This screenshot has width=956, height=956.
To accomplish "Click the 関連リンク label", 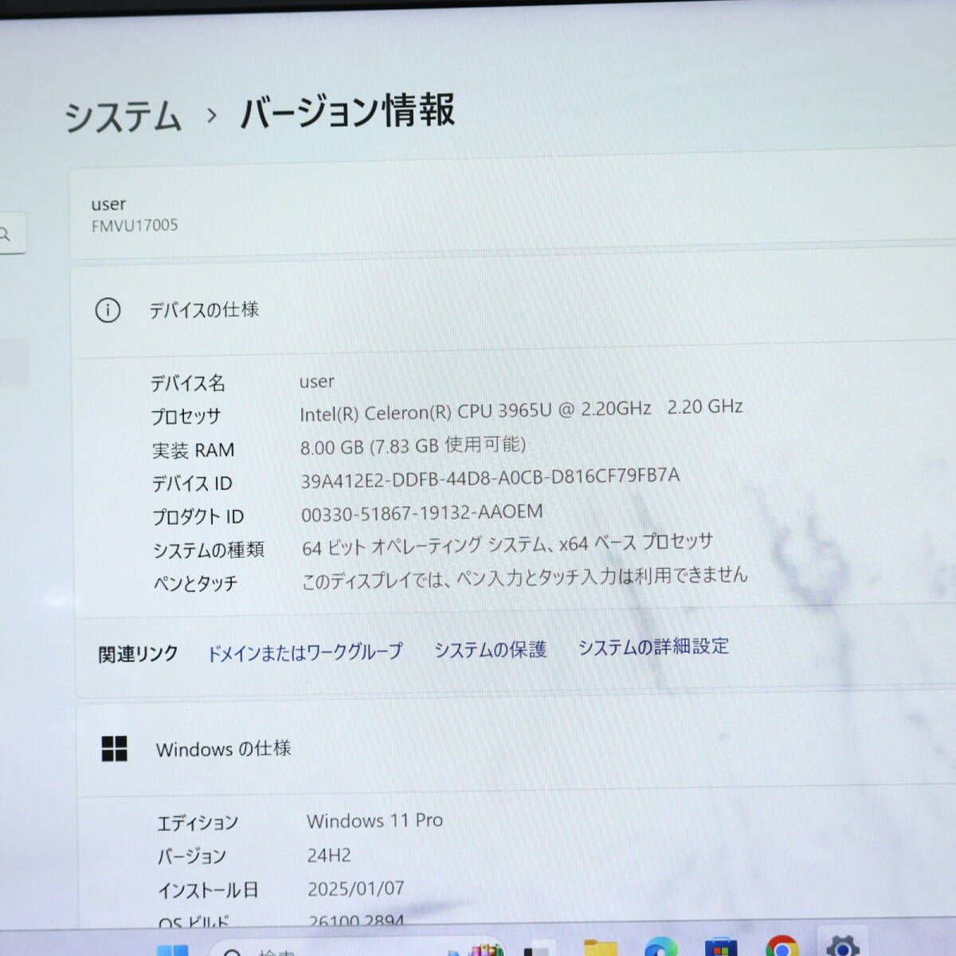I will pos(138,654).
